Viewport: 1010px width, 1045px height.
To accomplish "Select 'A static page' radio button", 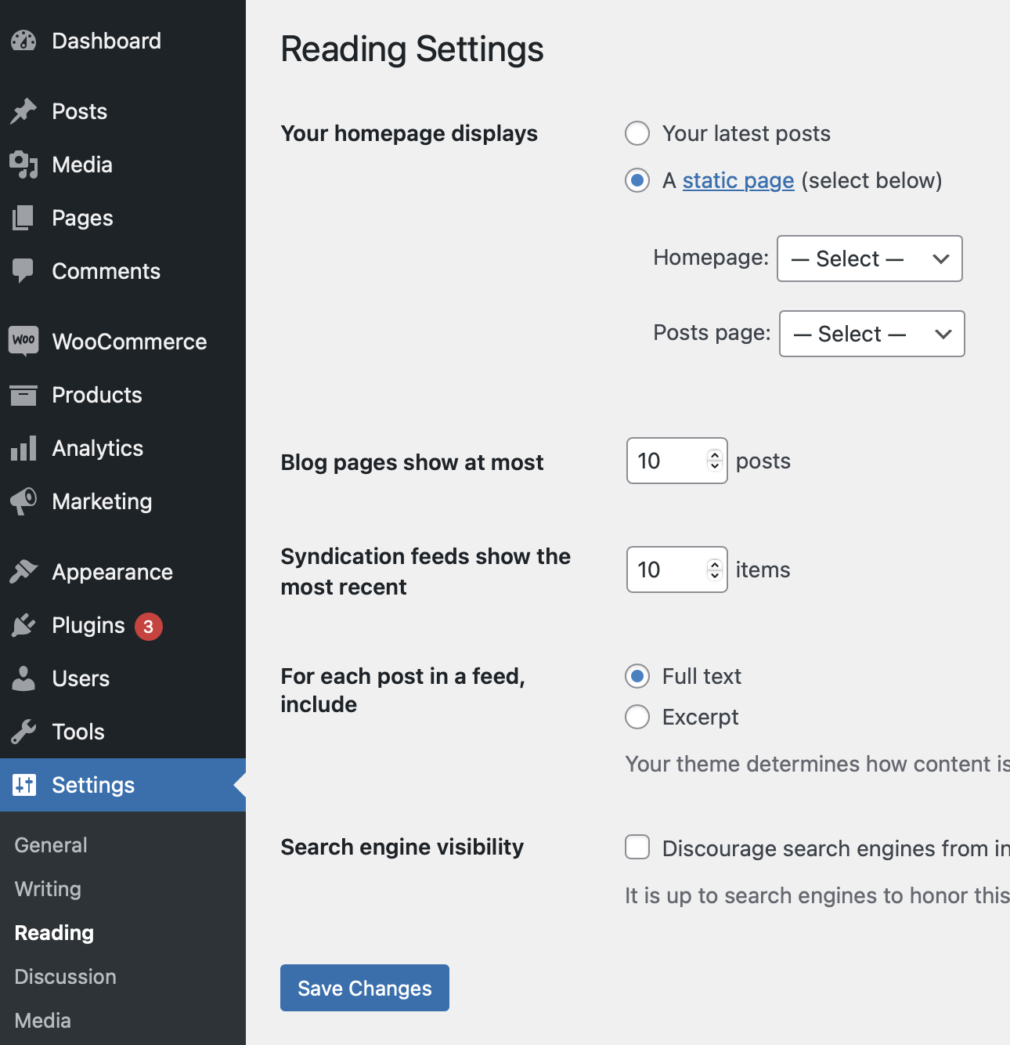I will [637, 180].
